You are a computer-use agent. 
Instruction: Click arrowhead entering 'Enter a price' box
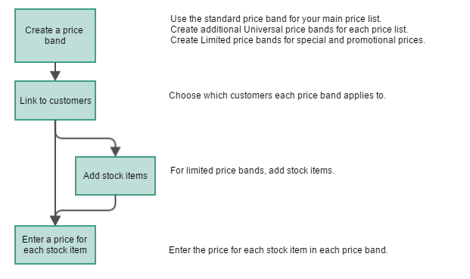(55, 221)
